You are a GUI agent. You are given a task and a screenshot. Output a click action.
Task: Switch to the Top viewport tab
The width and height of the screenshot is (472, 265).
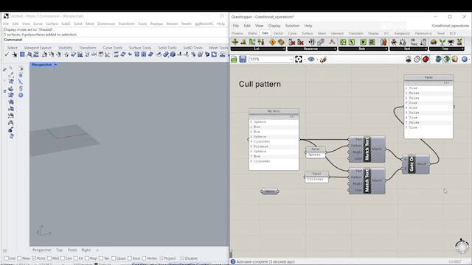coord(59,250)
